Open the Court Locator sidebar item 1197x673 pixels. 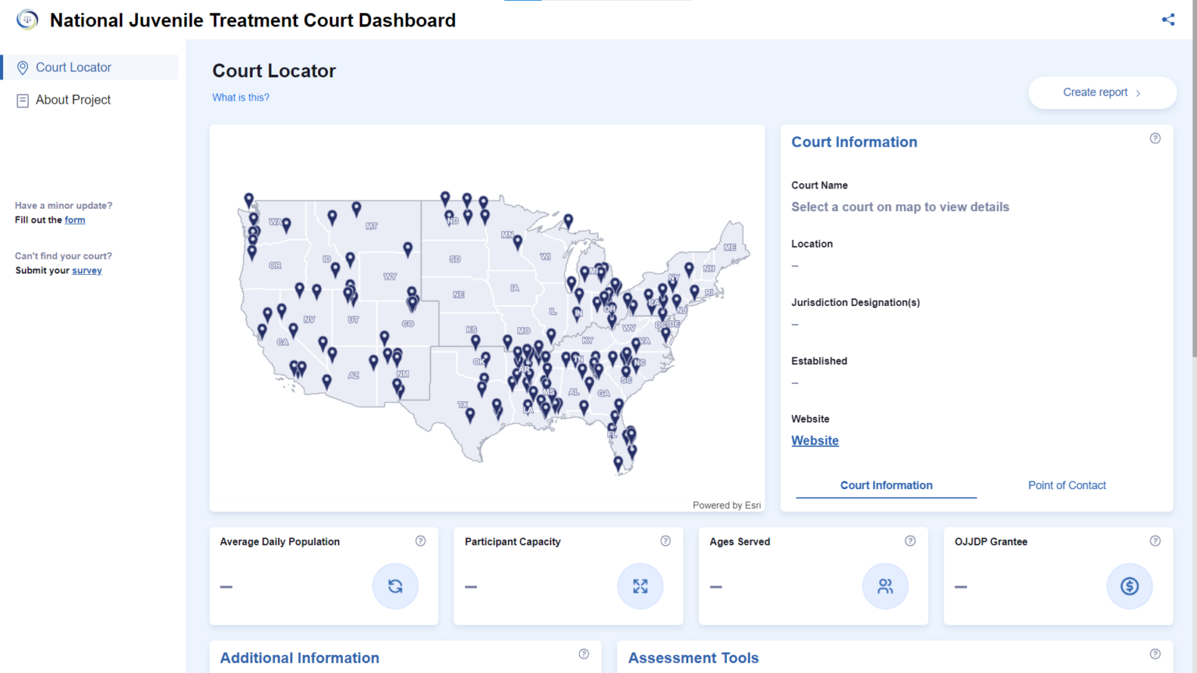point(73,68)
